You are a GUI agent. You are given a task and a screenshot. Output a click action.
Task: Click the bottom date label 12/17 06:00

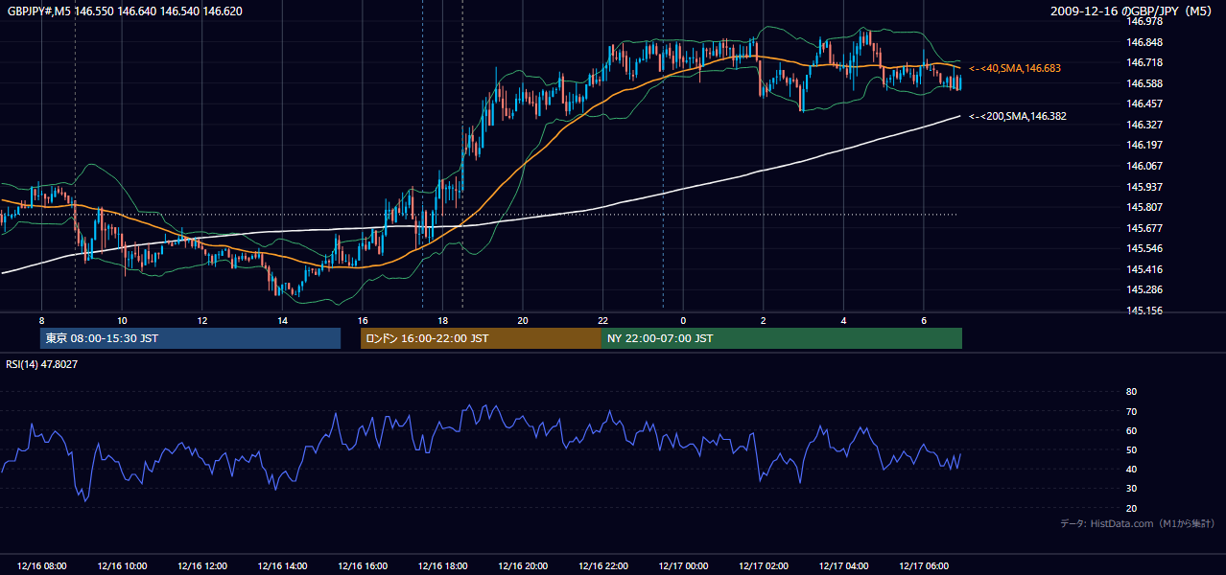tap(923, 566)
